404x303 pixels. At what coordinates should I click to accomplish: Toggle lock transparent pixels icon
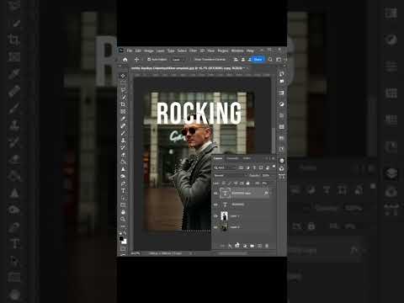tap(223, 183)
